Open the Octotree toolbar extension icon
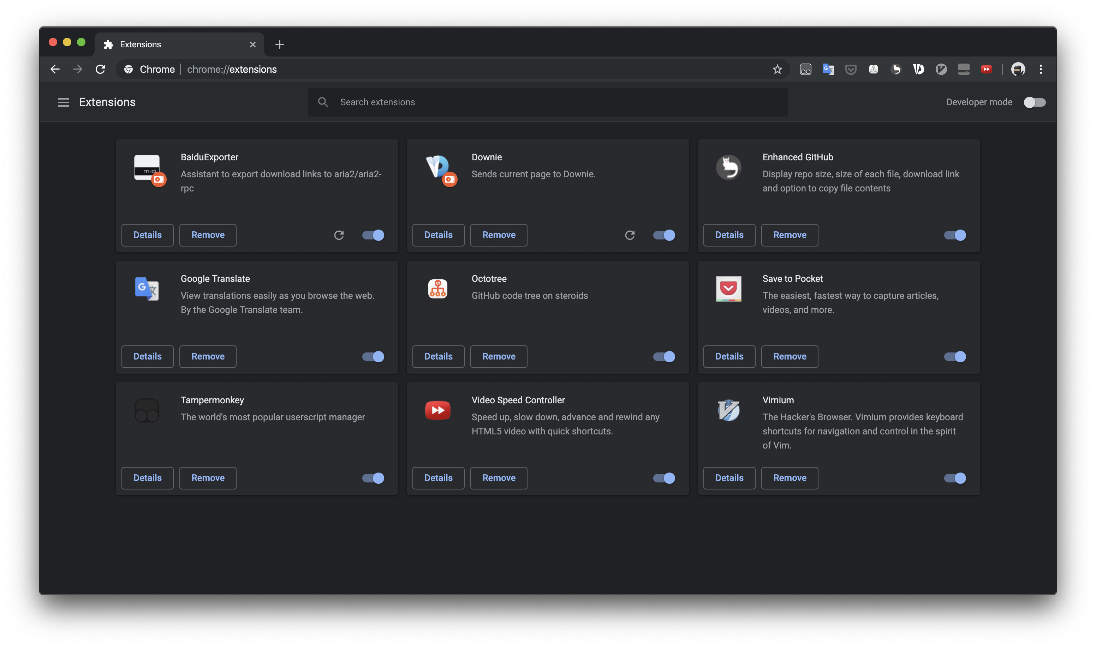The image size is (1096, 647). coord(873,69)
